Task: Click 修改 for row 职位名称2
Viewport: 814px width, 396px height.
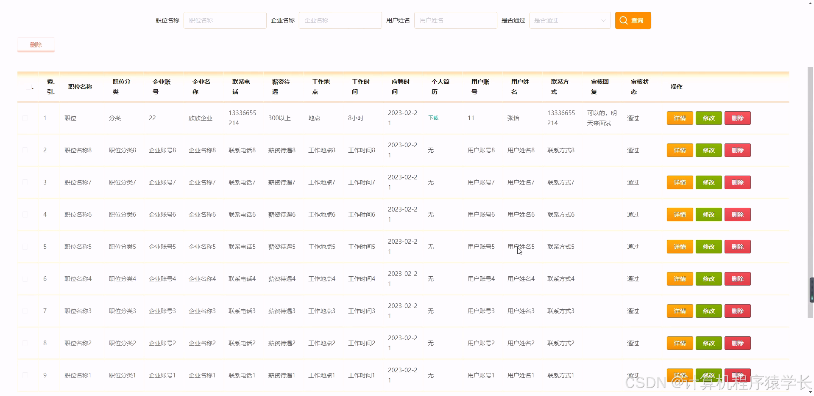Action: point(708,343)
